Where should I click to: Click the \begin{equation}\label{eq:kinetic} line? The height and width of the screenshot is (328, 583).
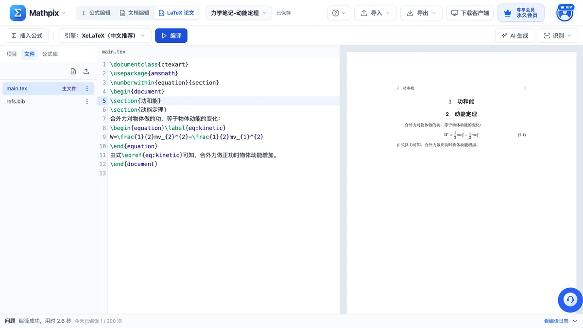coord(168,128)
